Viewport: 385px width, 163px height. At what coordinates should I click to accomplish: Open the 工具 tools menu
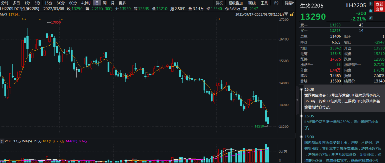264,3
